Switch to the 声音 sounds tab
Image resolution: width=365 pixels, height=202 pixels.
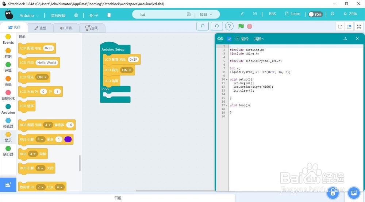[x=66, y=28]
